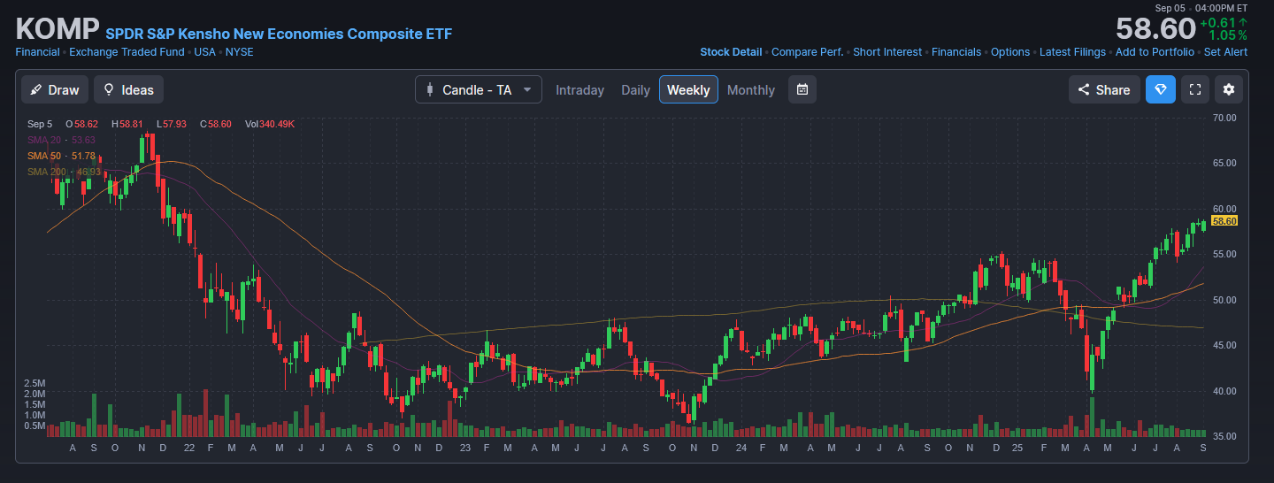Click Set Alert link
1274x483 pixels.
pyautogui.click(x=1226, y=52)
